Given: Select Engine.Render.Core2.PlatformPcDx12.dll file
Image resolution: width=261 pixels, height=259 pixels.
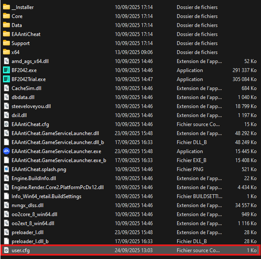Looking at the screenshot, I should [57, 187].
